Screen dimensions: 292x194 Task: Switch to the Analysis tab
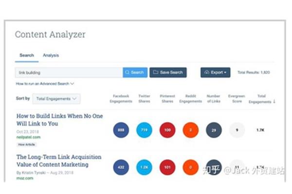tap(51, 55)
